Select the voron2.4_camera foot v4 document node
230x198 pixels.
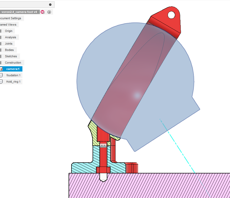19,12
